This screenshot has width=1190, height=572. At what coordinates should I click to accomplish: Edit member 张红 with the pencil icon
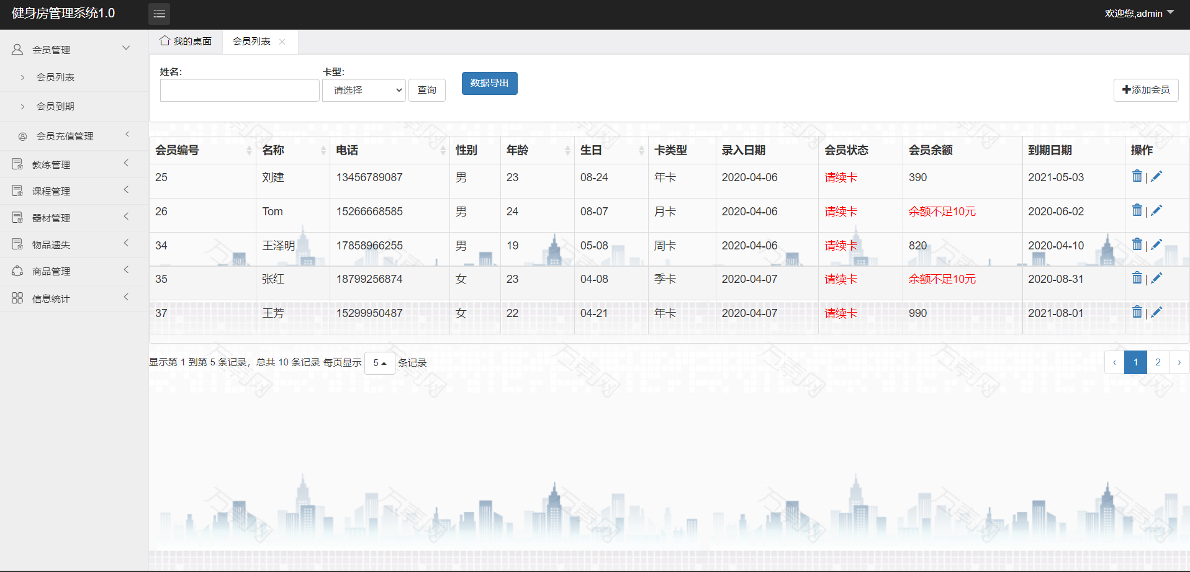[1156, 279]
